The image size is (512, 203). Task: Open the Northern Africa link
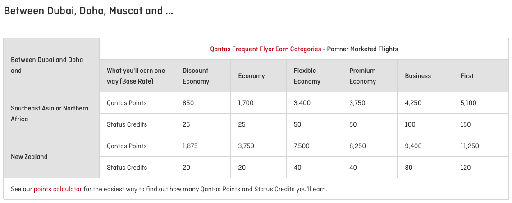pos(76,108)
